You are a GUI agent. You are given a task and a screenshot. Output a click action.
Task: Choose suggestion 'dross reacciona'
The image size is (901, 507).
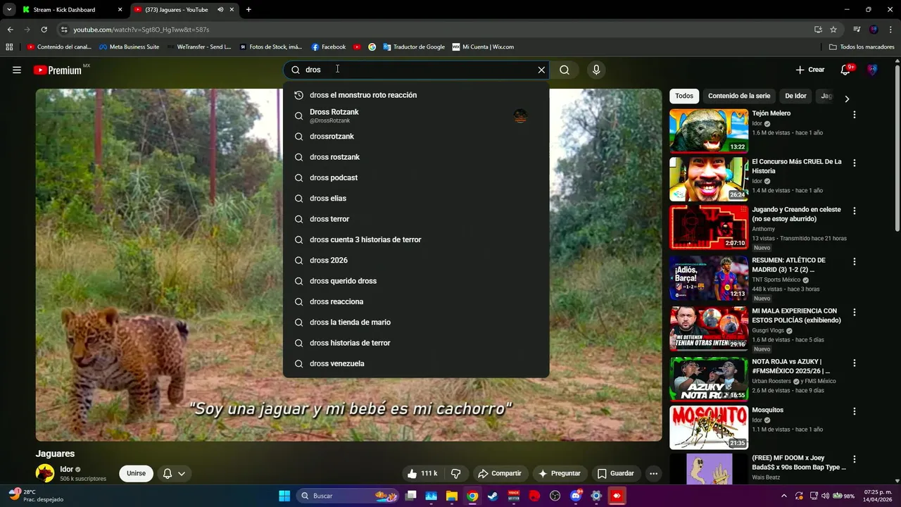coord(416,301)
